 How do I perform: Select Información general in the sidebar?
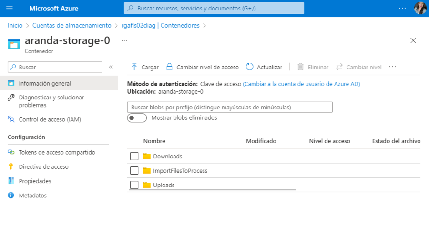tap(59, 83)
